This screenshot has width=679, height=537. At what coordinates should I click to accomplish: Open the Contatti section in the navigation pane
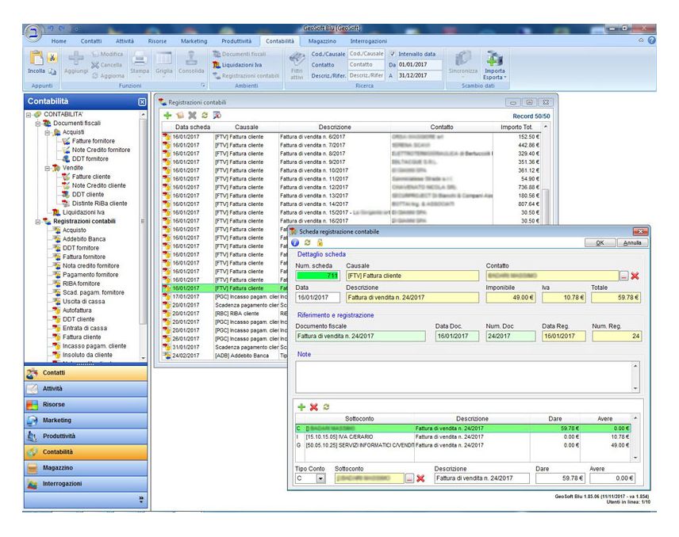[x=86, y=373]
